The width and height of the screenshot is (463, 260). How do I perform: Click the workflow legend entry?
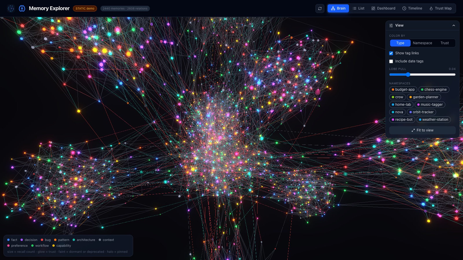click(40, 246)
